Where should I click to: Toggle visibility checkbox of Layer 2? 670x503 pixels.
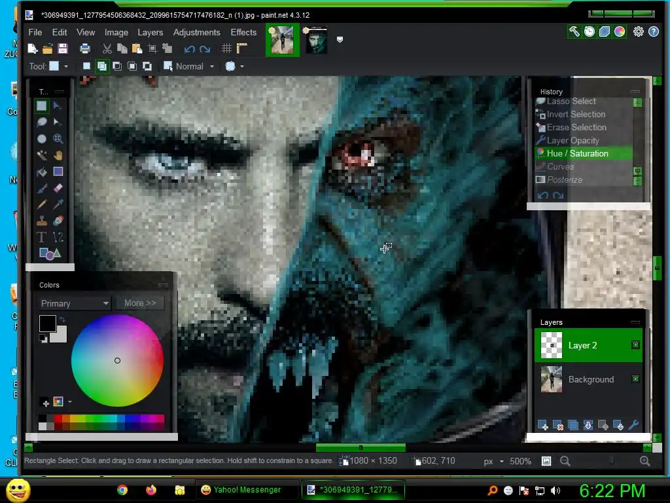635,345
